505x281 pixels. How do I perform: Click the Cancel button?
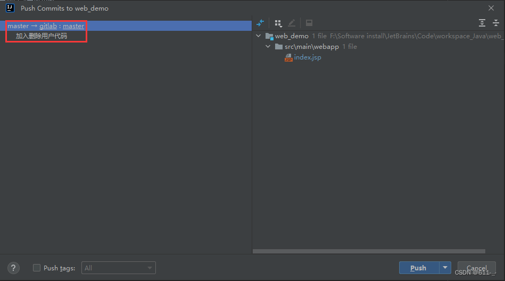476,268
